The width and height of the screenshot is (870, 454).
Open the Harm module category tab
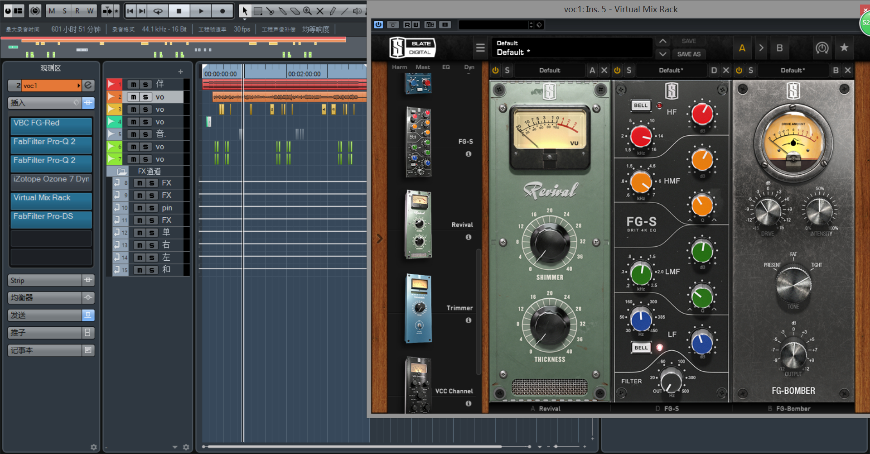click(x=399, y=67)
